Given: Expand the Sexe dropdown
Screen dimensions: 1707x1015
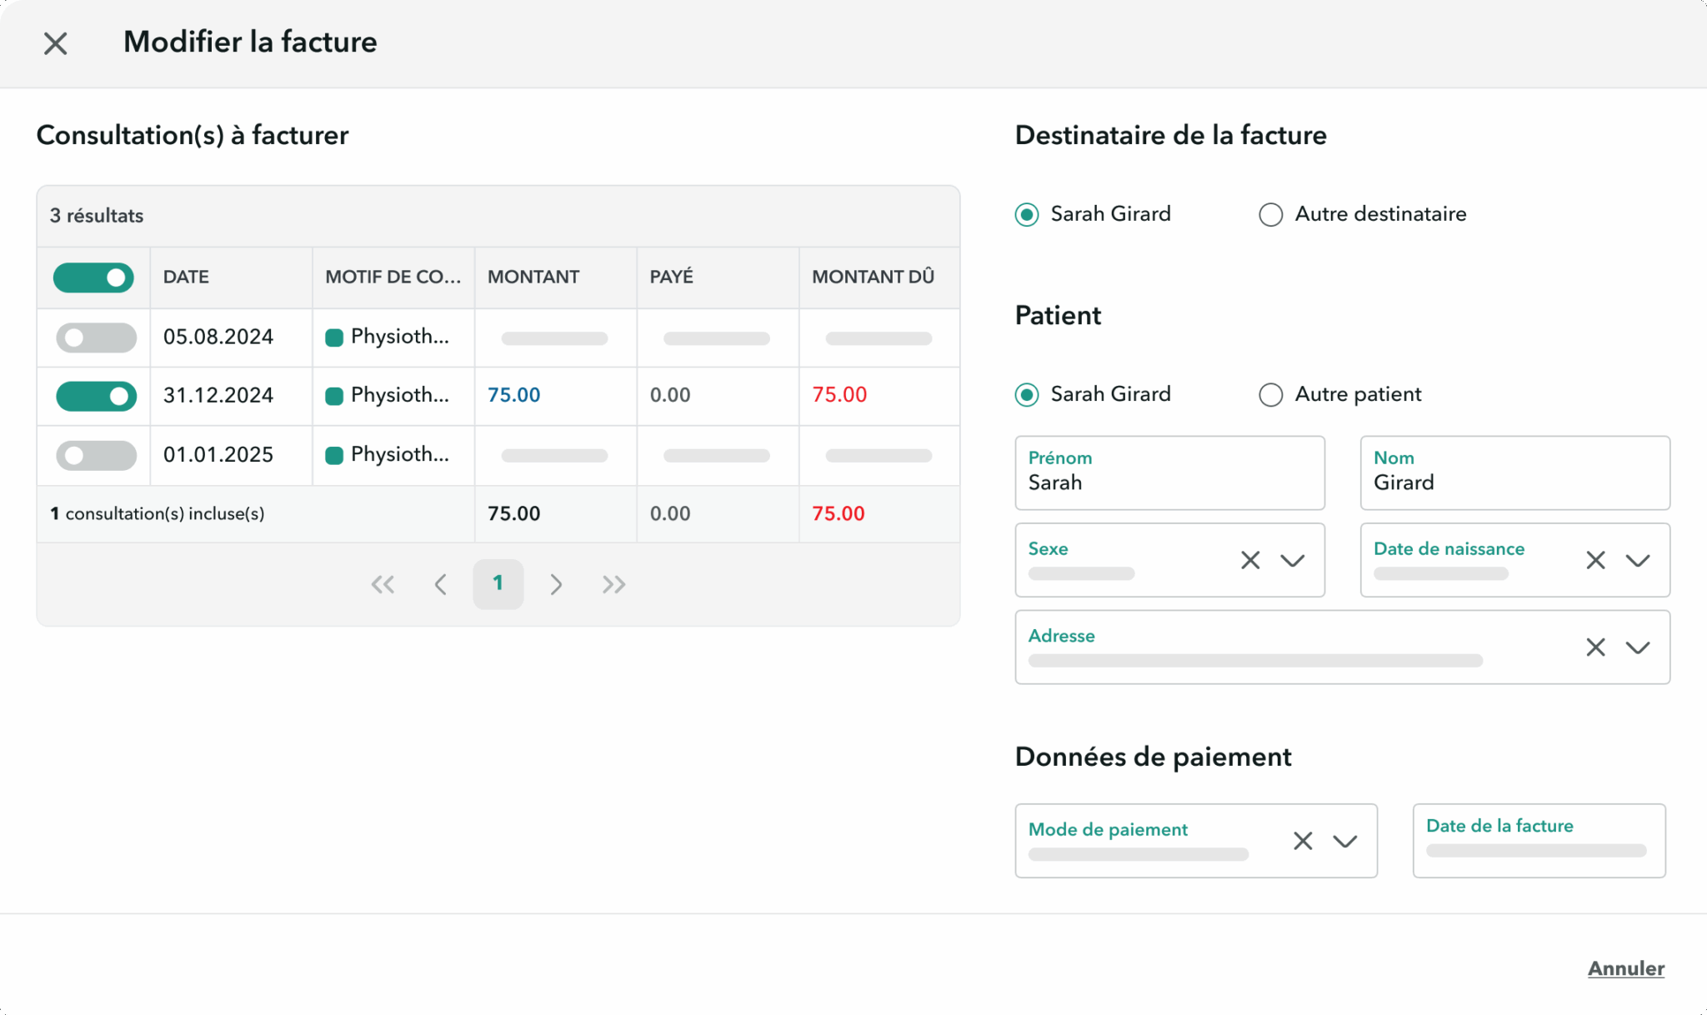Looking at the screenshot, I should (1292, 560).
